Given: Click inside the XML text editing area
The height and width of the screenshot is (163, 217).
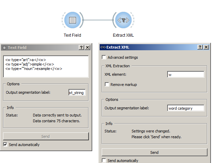Looking at the screenshot, I should coord(46,67).
